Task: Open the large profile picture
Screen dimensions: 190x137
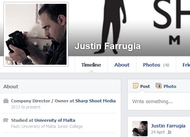Action: click(36, 34)
